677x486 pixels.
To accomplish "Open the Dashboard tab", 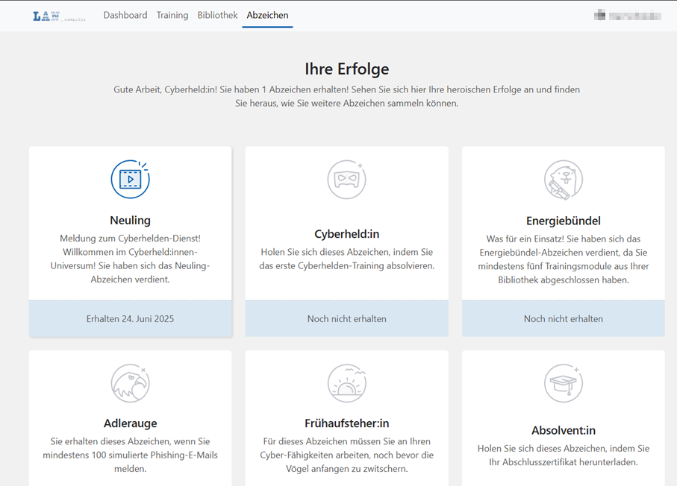I will coord(125,16).
